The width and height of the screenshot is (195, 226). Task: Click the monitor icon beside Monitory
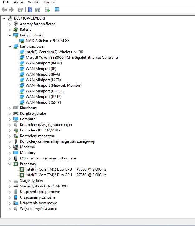(x=16, y=153)
